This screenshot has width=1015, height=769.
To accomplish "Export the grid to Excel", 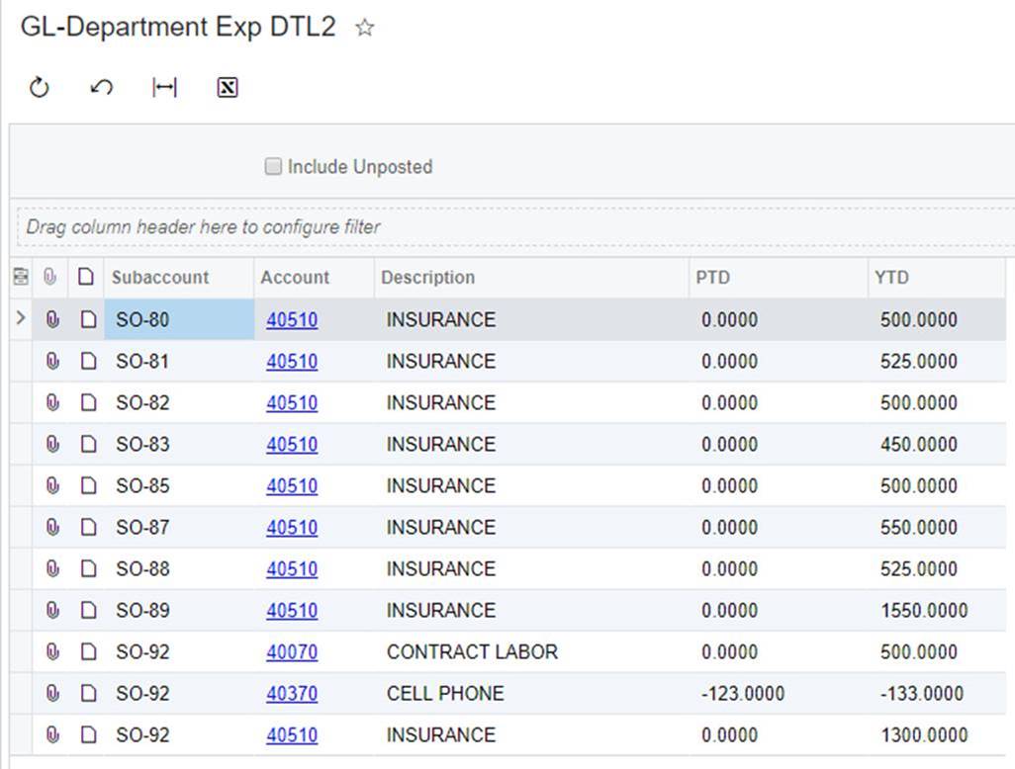I will (x=228, y=87).
